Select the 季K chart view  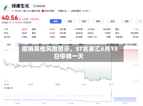pos(61,45)
